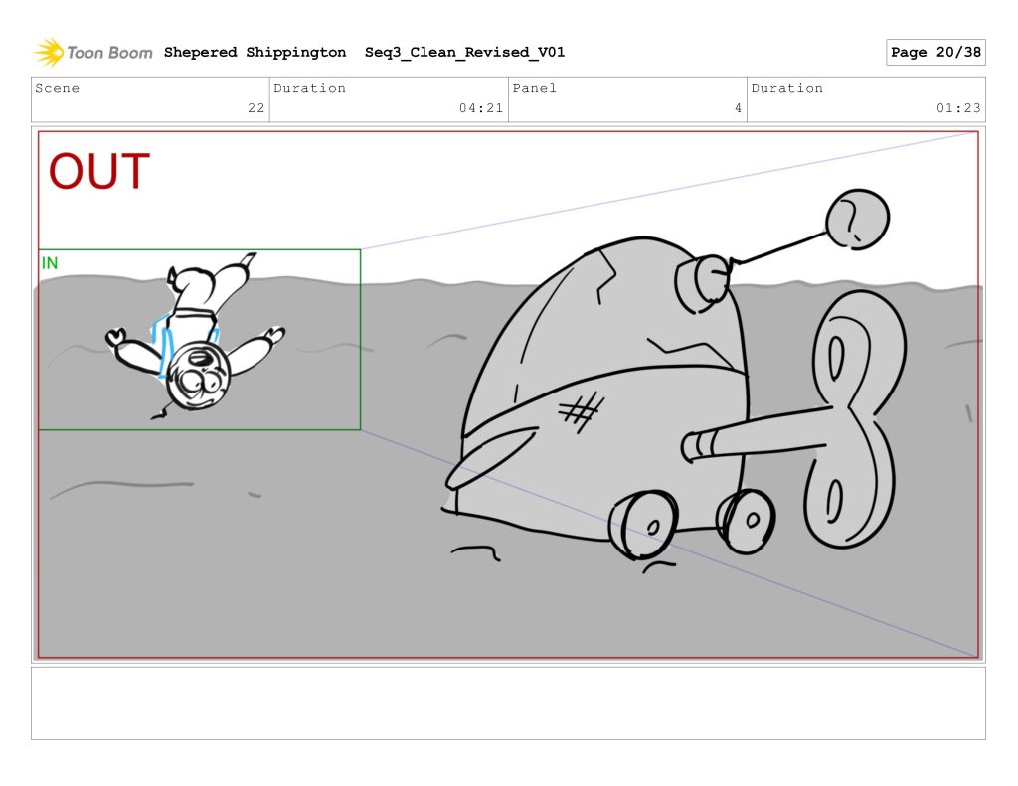
Task: Click the Toon Boom starburst logo
Action: pyautogui.click(x=48, y=52)
